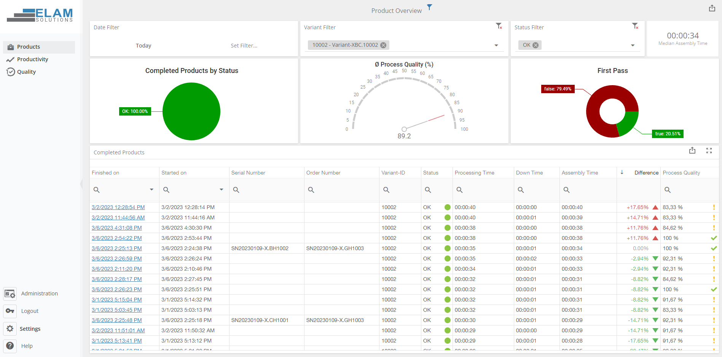Clear the Status Filter using its funnel icon
This screenshot has width=722, height=357.
point(635,26)
